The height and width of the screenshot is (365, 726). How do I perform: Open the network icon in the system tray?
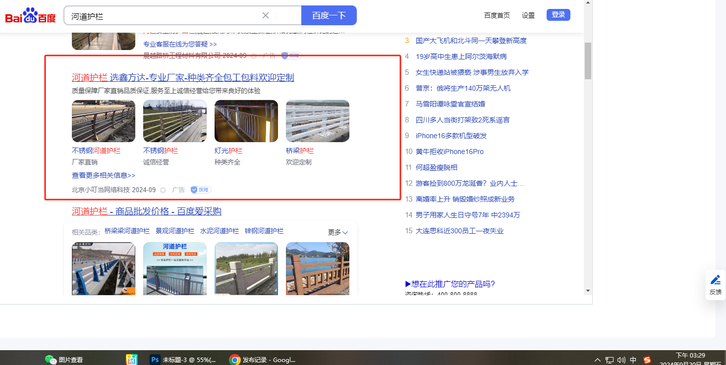[x=610, y=360]
